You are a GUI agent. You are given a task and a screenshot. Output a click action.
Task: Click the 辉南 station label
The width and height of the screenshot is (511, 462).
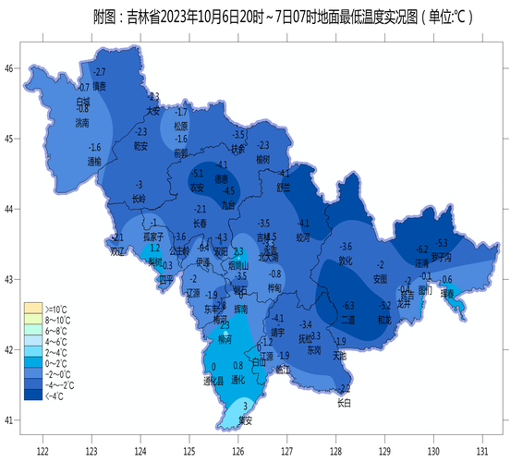[x=241, y=310]
